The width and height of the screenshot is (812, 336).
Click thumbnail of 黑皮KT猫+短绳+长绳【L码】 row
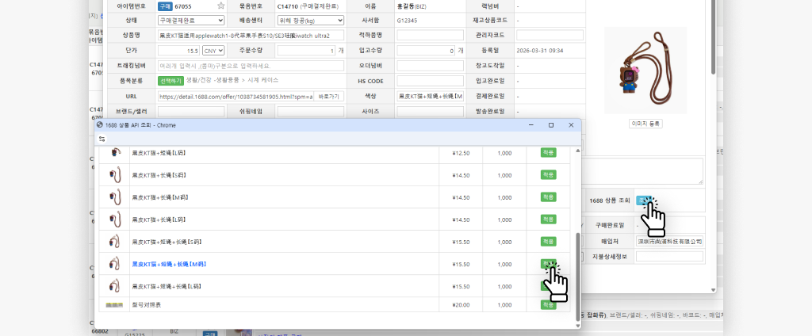click(x=114, y=286)
